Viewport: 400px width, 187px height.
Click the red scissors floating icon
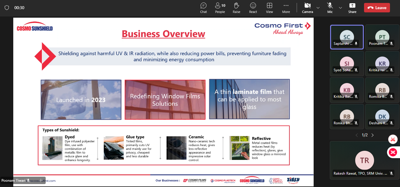pos(393,140)
